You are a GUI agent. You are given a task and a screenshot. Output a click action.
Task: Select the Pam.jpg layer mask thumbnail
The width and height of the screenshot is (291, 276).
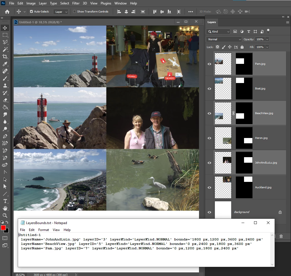point(244,64)
